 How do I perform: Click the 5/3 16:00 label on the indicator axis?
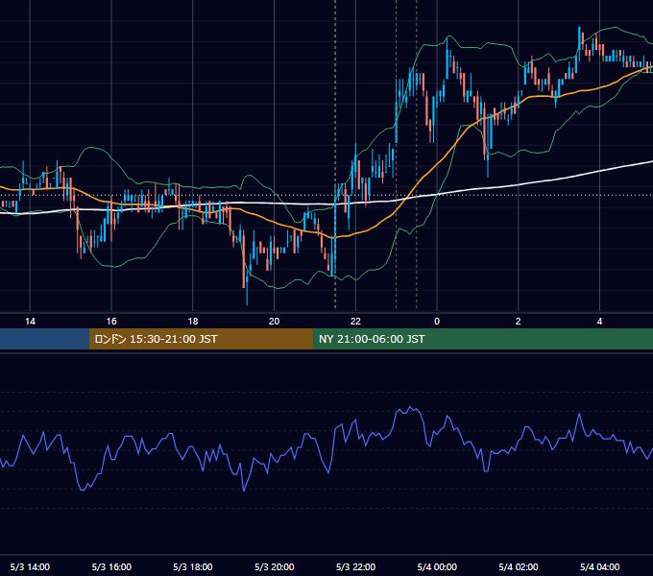coord(111,567)
